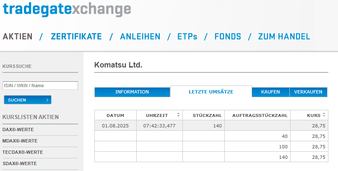Open ETPs section
Image resolution: width=338 pixels, height=171 pixels.
click(x=187, y=36)
